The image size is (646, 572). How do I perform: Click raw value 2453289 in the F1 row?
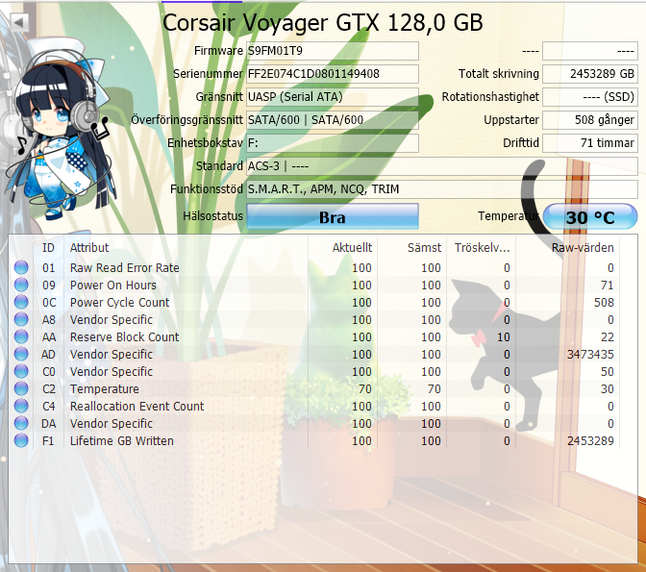coord(590,441)
